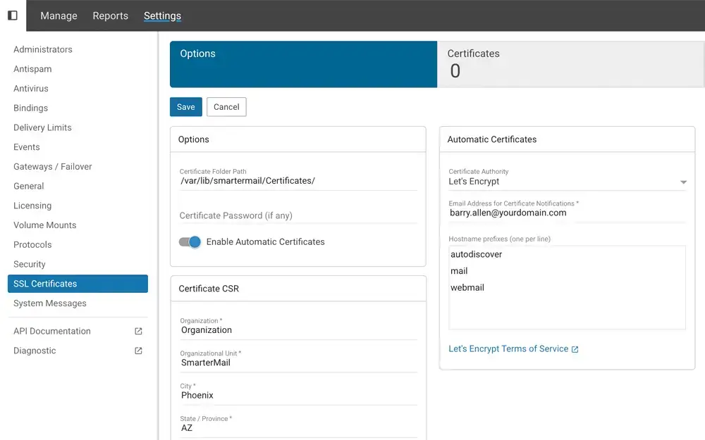Open the Manage menu
Image resolution: width=705 pixels, height=440 pixels.
point(59,15)
